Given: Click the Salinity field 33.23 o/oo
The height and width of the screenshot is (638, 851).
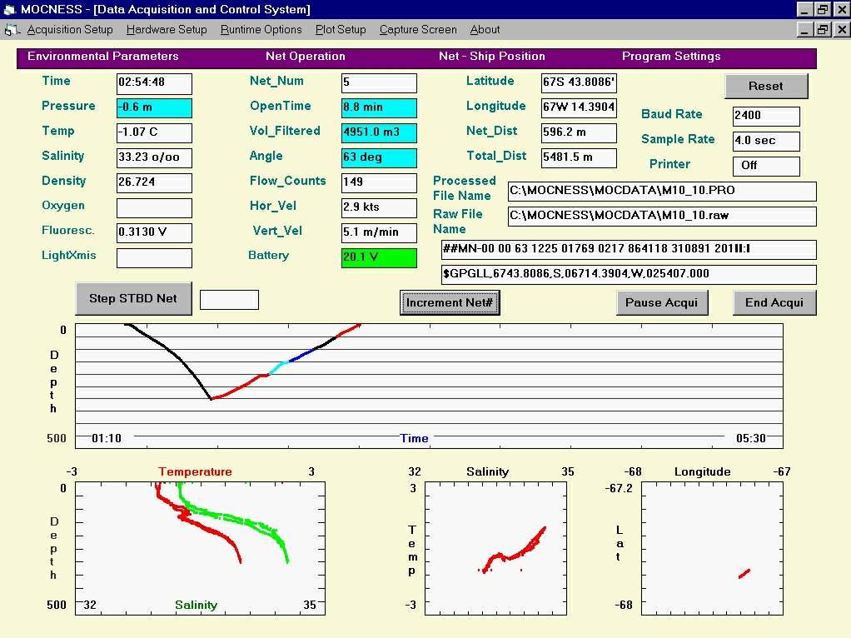Looking at the screenshot, I should (154, 158).
